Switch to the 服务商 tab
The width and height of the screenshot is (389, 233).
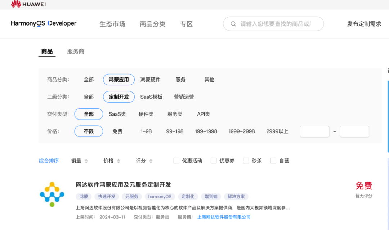[76, 51]
